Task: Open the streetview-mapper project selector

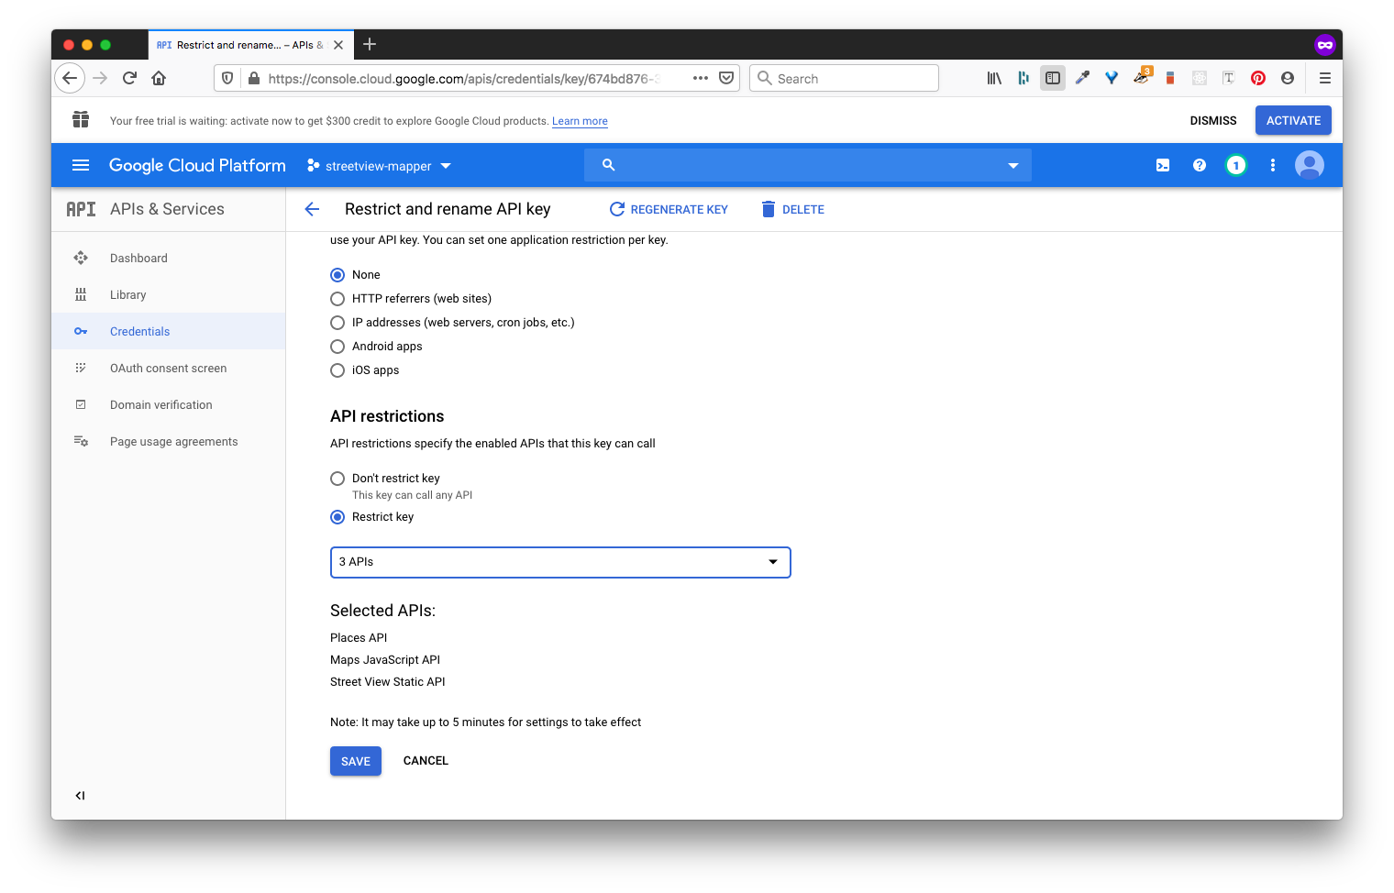Action: click(380, 166)
